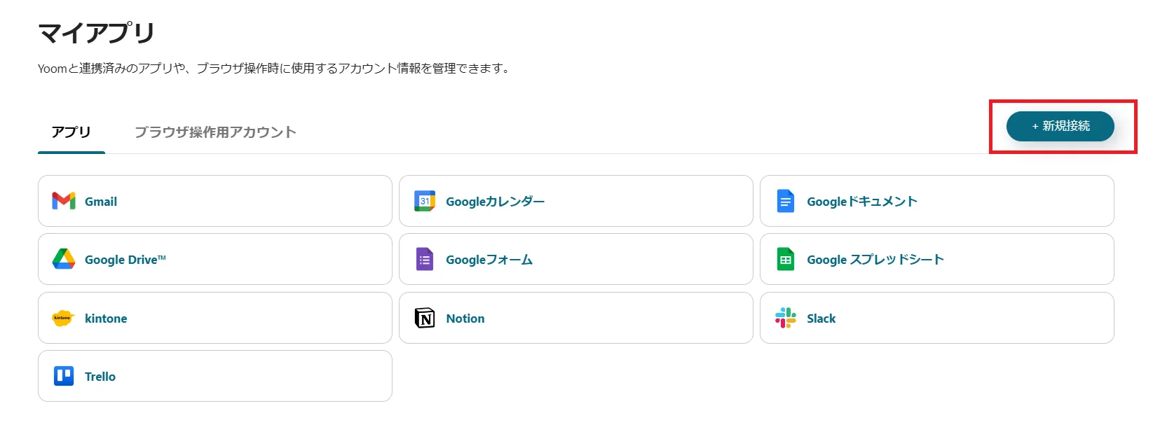The image size is (1153, 441).
Task: Click the Google Sheets green icon
Action: 786,260
